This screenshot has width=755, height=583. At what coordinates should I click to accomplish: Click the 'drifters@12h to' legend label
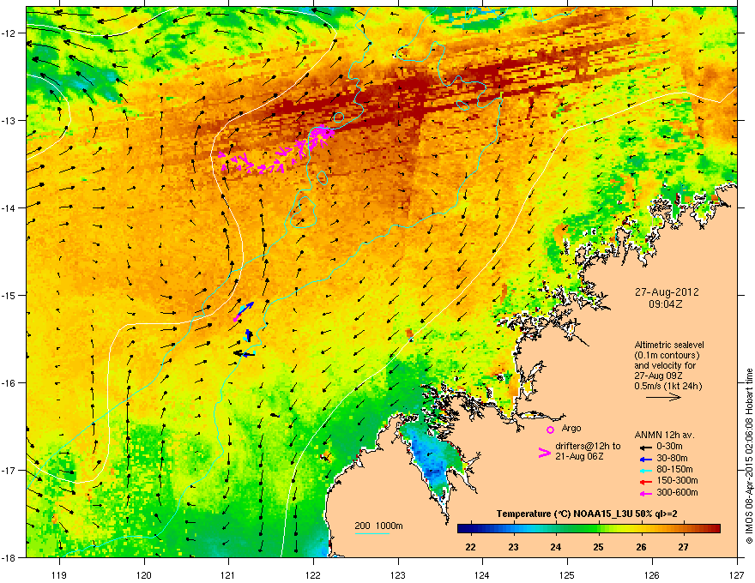tap(588, 447)
